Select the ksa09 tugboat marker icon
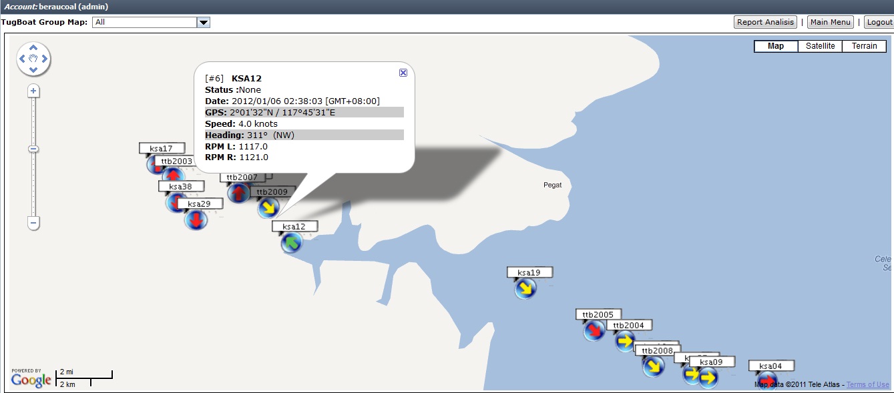The height and width of the screenshot is (393, 894). (x=708, y=378)
